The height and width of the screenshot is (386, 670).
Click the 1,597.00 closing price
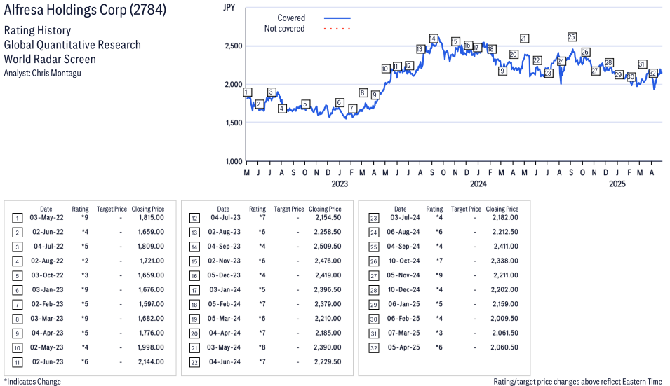coord(152,304)
